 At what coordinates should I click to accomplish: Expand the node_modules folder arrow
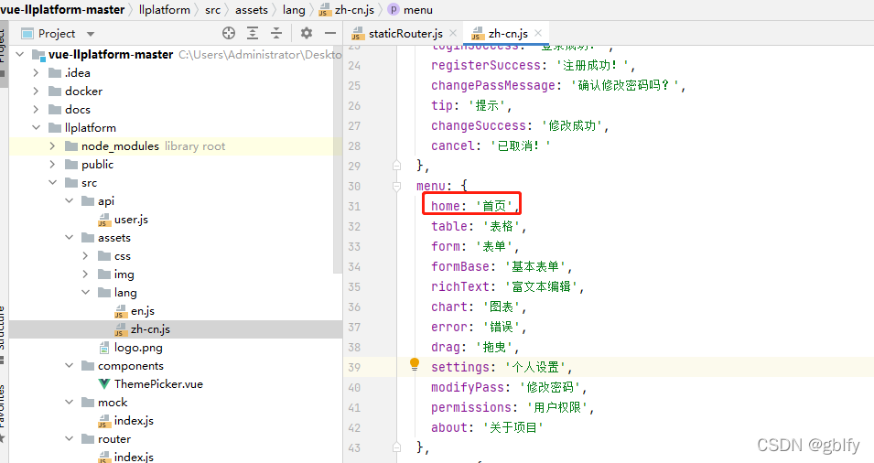(x=52, y=146)
